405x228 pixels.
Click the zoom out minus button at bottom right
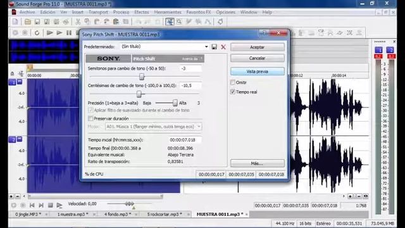click(x=359, y=196)
